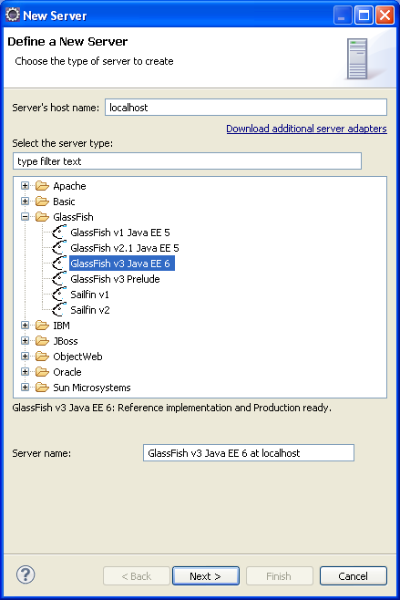Expand the JBoss server category
This screenshot has height=600, width=400.
coord(25,340)
